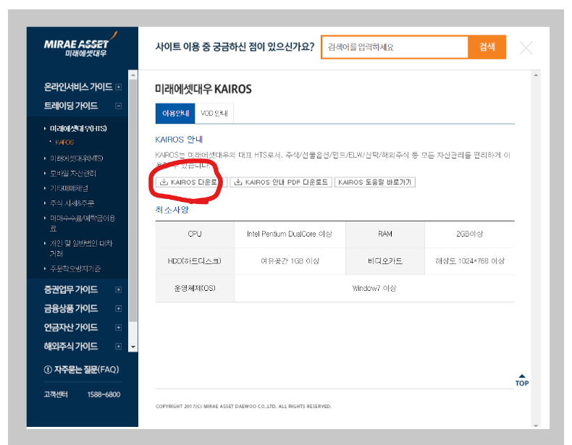Click the RAM table cell
572x445 pixels.
pyautogui.click(x=385, y=234)
